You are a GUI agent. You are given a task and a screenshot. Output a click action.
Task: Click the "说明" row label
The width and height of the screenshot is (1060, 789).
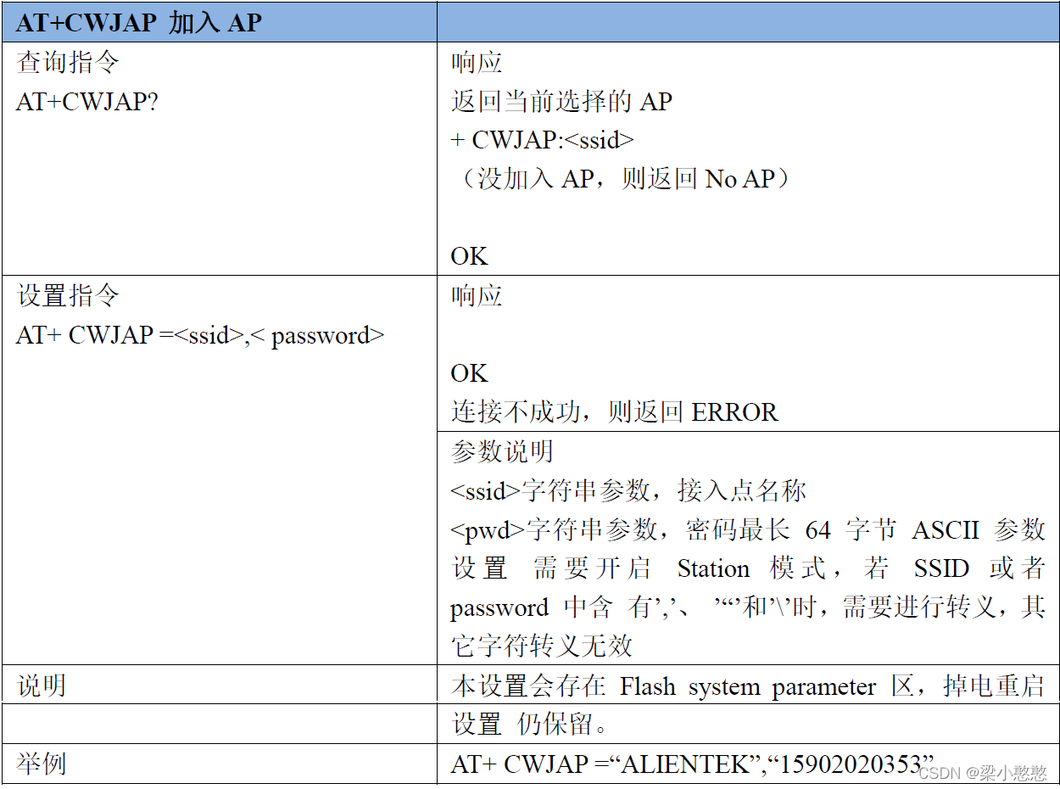[42, 685]
